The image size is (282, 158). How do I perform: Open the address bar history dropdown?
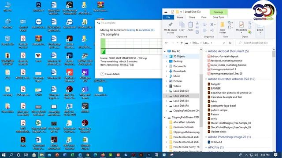pyautogui.click(x=224, y=43)
